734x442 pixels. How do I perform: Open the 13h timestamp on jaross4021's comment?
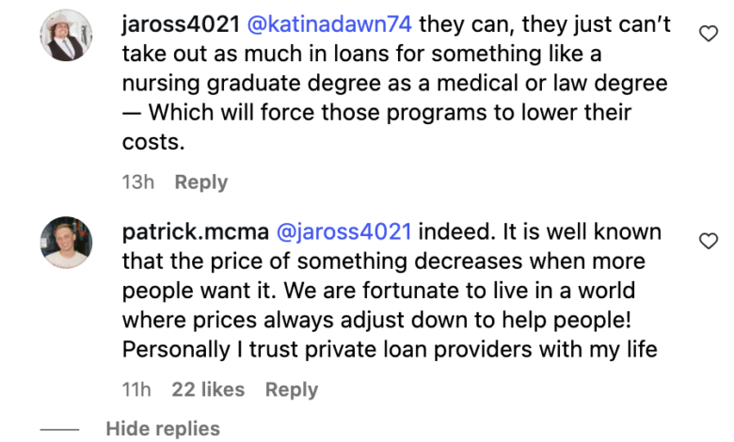coord(137,182)
